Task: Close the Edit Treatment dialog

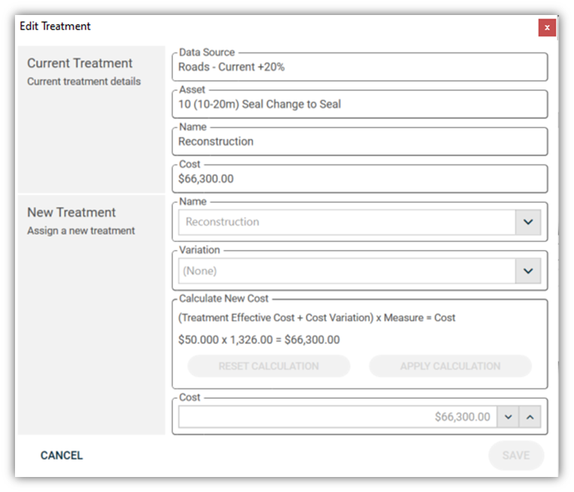Action: pos(547,28)
